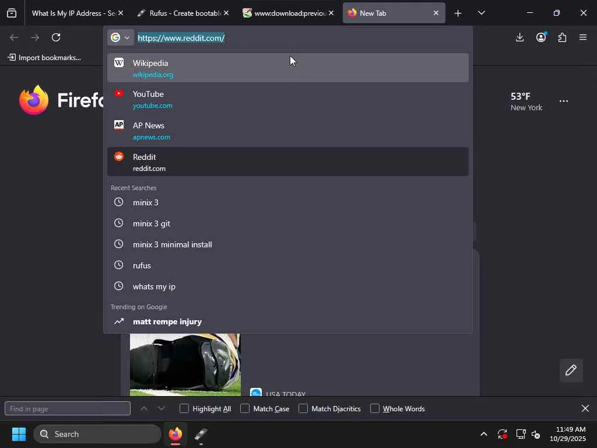Close the Rufus tab
Screen dimensions: 597x448
pos(226,13)
